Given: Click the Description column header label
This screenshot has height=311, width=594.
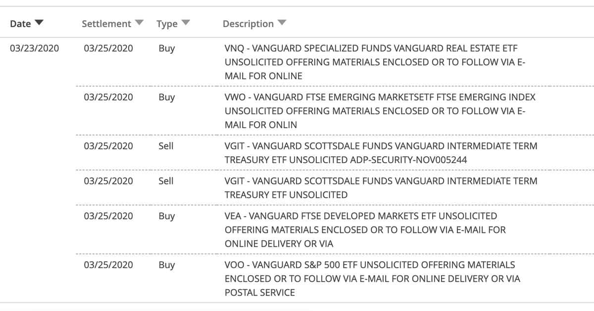Looking at the screenshot, I should pyautogui.click(x=248, y=24).
